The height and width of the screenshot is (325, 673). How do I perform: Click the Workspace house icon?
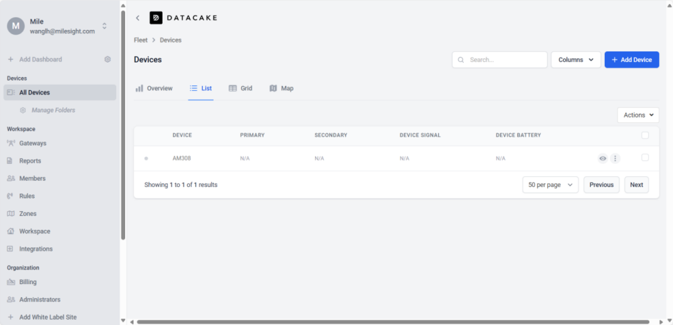(10, 231)
